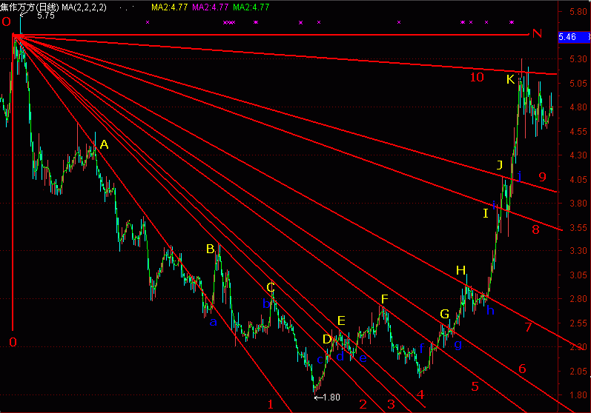Select the yellow point label A

pos(104,144)
